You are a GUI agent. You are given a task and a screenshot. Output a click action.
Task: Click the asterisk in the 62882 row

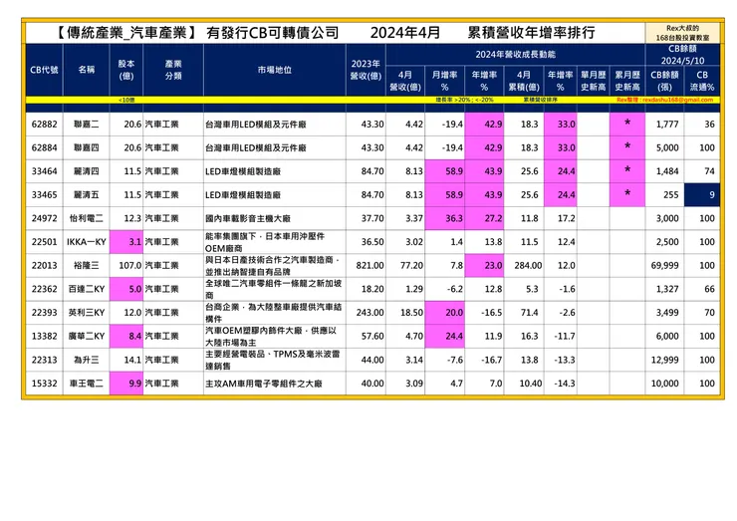[627, 124]
